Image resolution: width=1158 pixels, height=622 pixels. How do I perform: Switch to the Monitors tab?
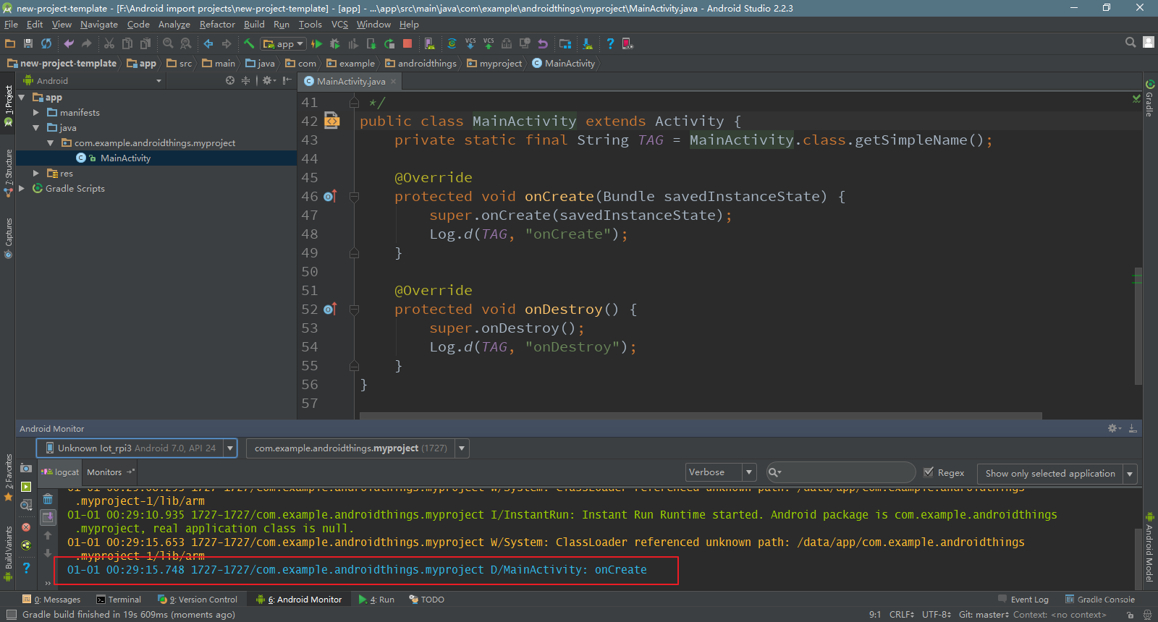point(104,472)
